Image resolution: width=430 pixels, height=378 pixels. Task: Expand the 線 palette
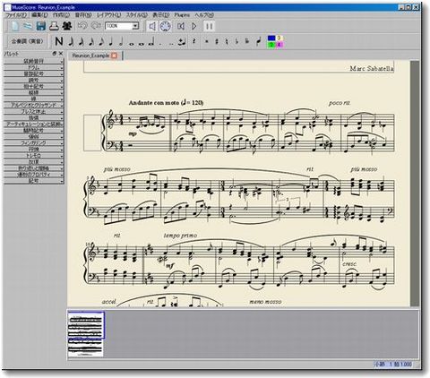(x=33, y=99)
